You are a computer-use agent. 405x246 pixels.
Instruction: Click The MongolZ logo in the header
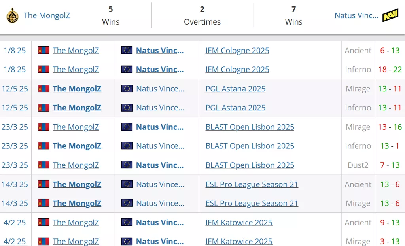click(x=13, y=15)
